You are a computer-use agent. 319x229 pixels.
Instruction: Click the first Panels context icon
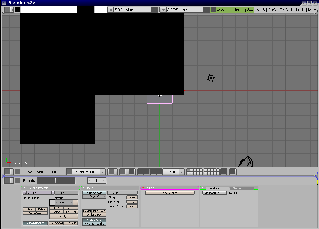[x=40, y=180]
